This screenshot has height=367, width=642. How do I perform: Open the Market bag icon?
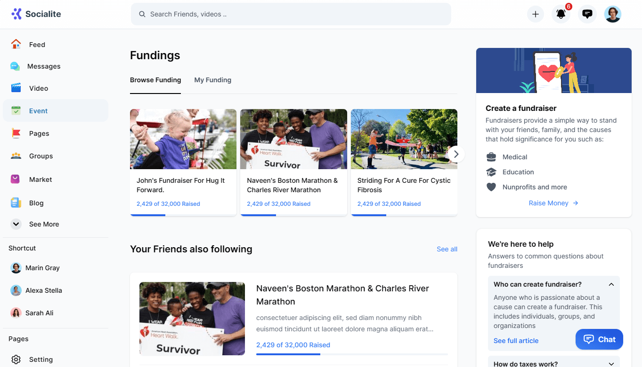pos(16,179)
